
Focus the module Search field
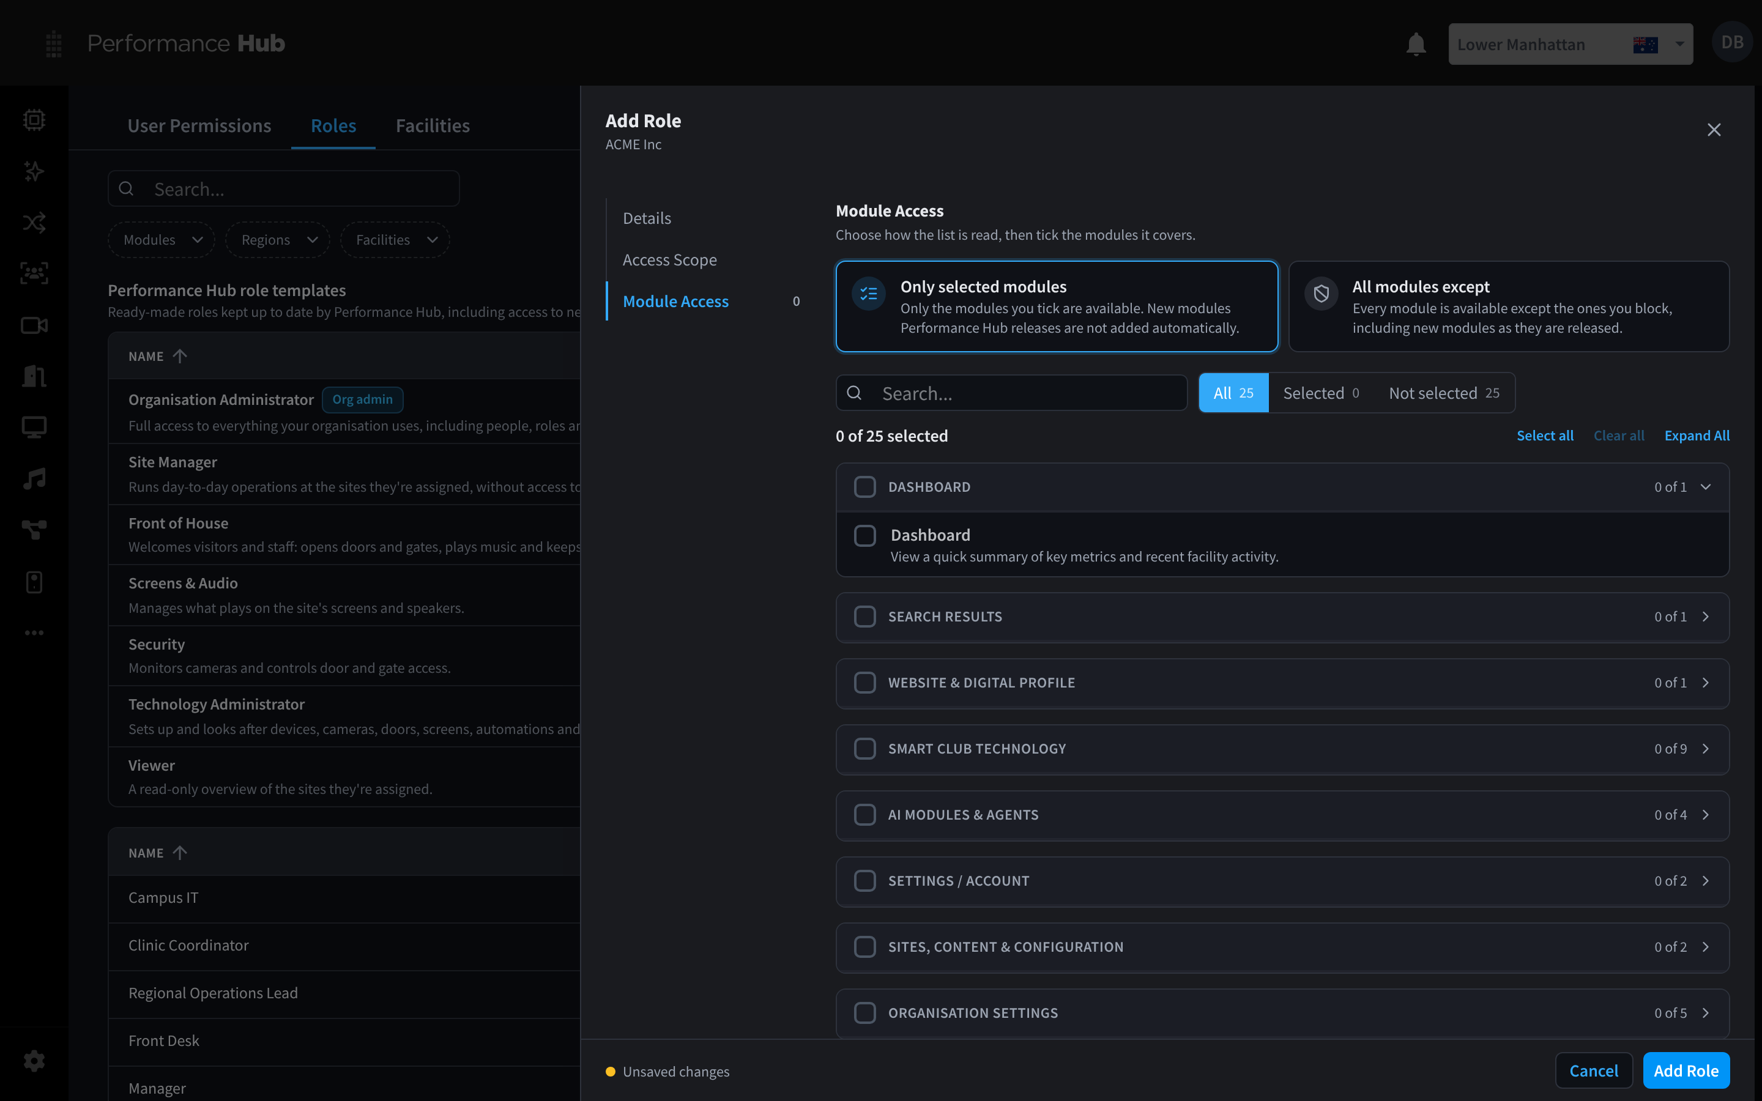[1011, 393]
